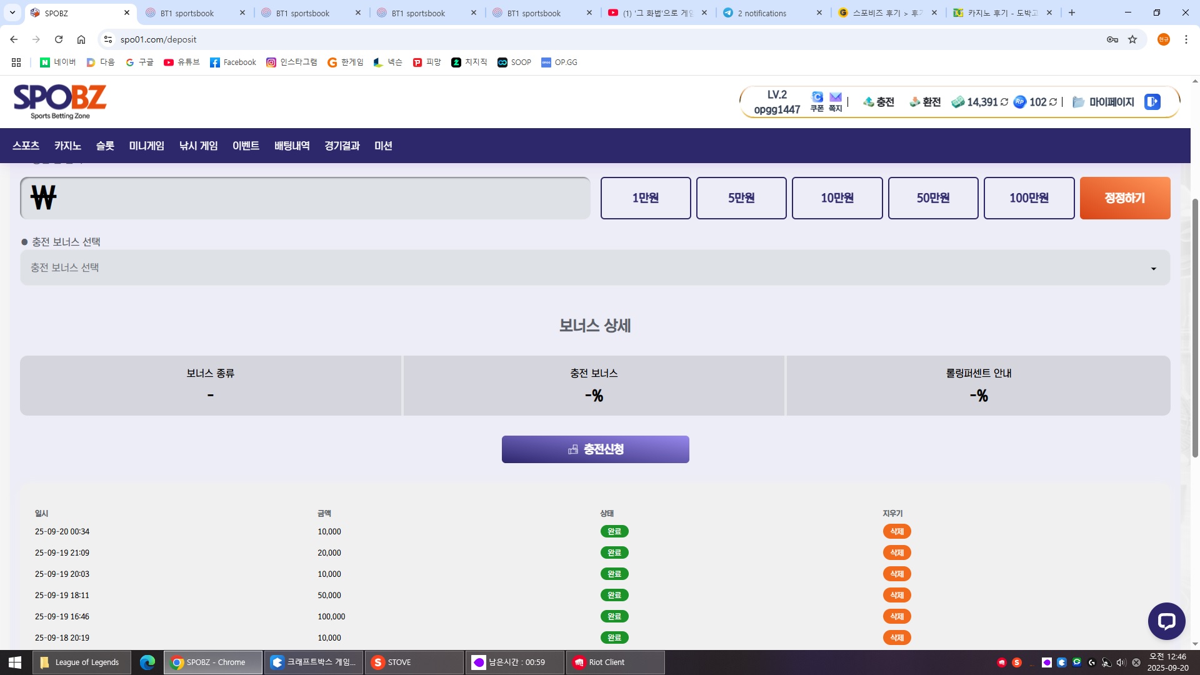Switch to the 2 notifications Telegram tab

click(x=762, y=13)
